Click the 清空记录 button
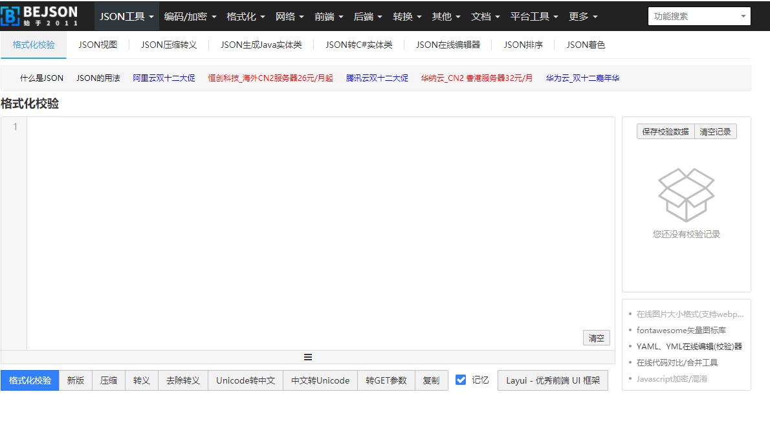This screenshot has width=770, height=425. (715, 131)
